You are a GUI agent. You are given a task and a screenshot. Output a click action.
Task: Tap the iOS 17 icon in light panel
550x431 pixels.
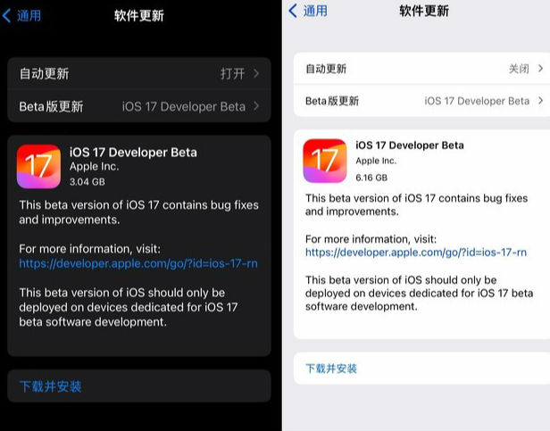[325, 161]
